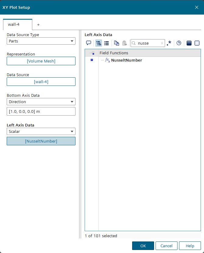204x253 pixels.
Task: Toggle regular expression search icon
Action: (169, 43)
